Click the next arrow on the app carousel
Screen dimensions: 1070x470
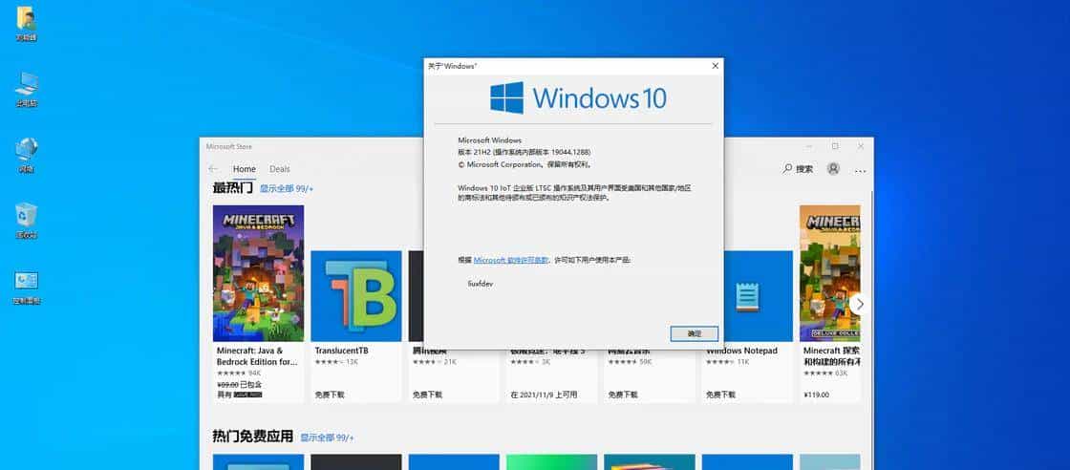coord(859,304)
